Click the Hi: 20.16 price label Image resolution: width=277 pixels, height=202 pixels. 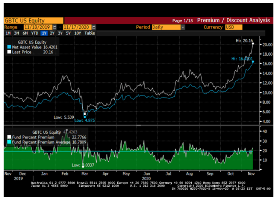244,41
